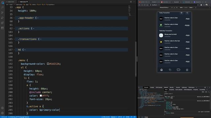This screenshot has height=118, width=211.
Task: Click 'Money sent to Ankit' text
Action: [170, 34]
